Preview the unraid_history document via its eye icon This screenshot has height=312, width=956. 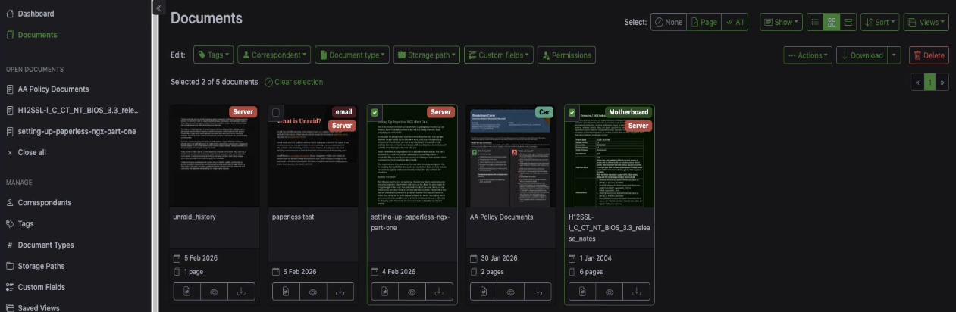215,292
